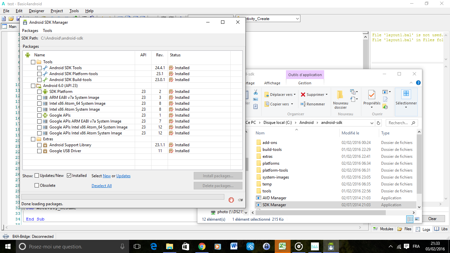Enable the Obsolete checkbox

pyautogui.click(x=37, y=185)
